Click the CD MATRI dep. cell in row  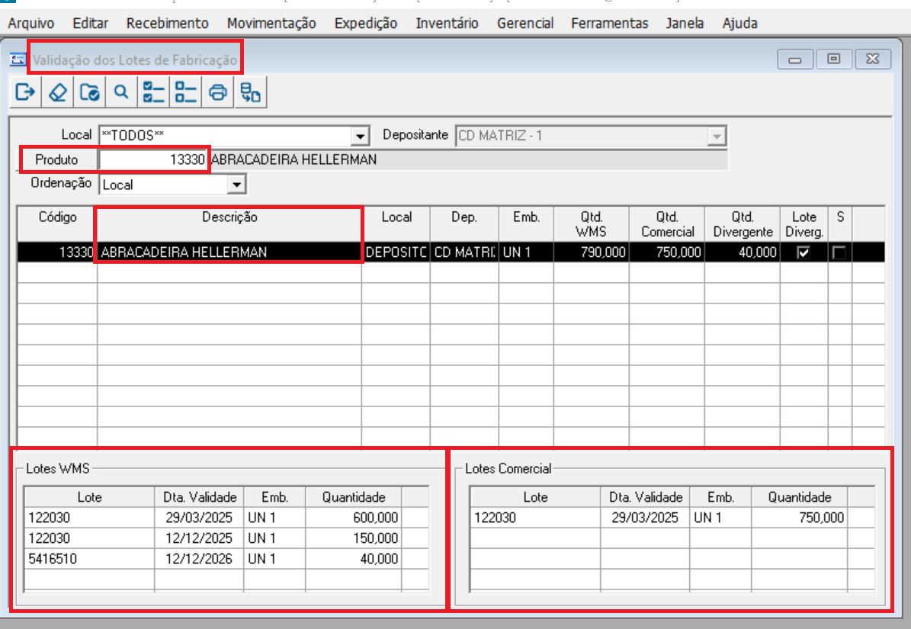464,252
